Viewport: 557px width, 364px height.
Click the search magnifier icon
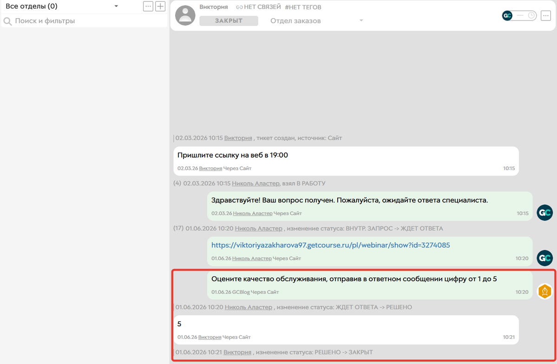(x=7, y=21)
